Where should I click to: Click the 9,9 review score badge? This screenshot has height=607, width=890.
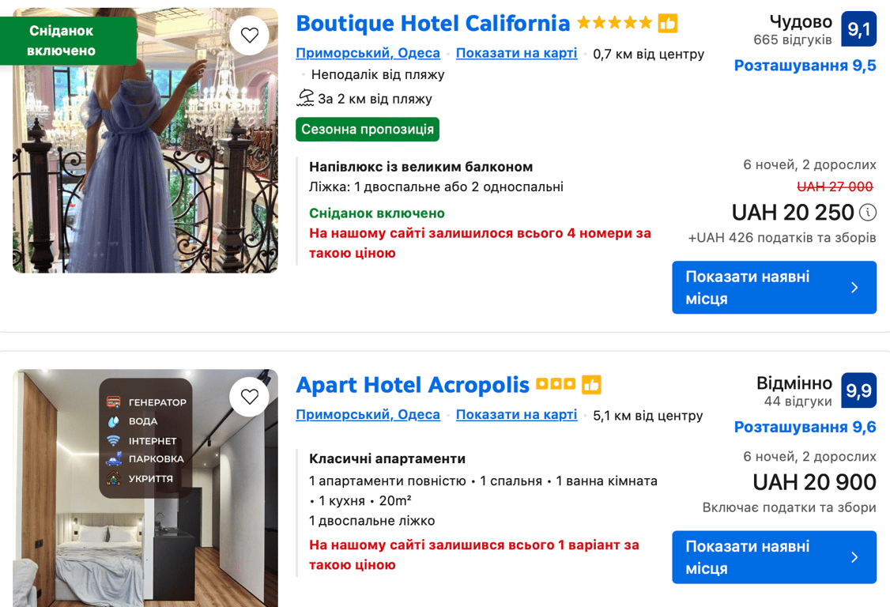pyautogui.click(x=858, y=390)
